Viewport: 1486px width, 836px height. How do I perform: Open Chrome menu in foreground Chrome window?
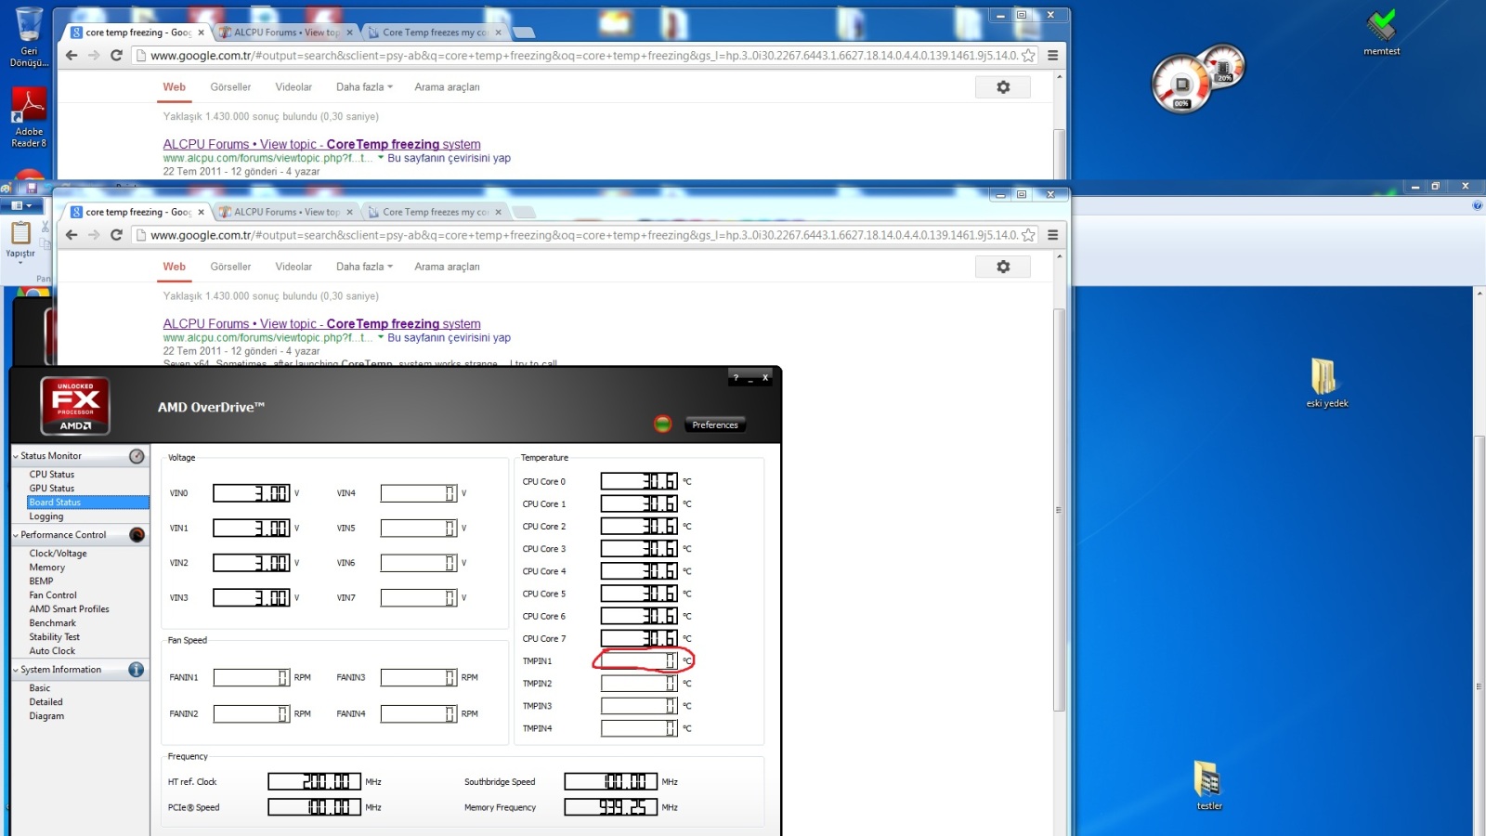coord(1053,235)
